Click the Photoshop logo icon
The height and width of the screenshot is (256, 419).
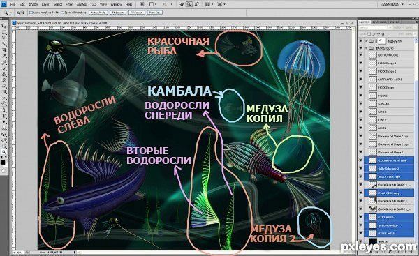pyautogui.click(x=3, y=4)
